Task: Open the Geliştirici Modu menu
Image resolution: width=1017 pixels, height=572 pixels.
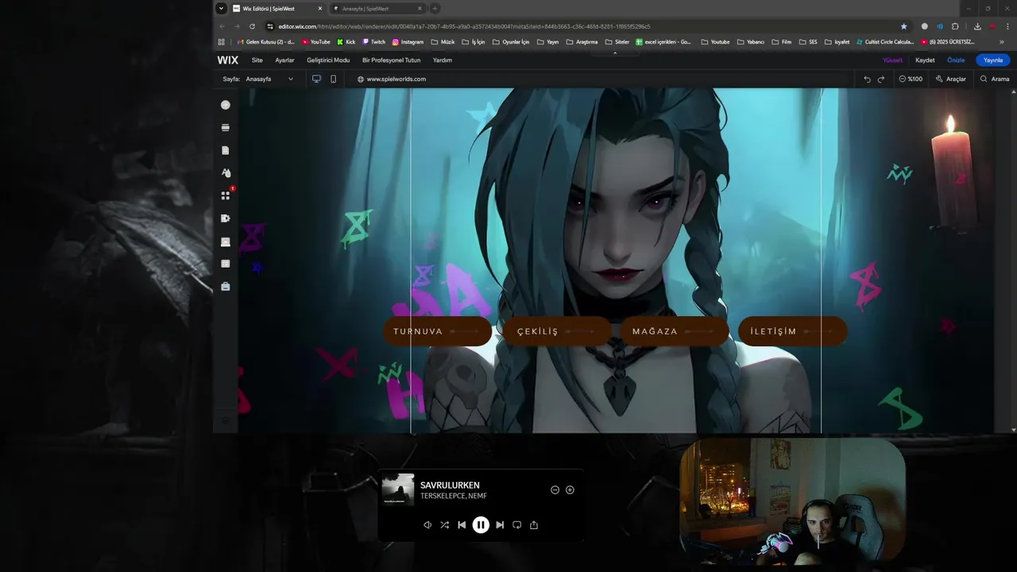Action: (x=328, y=60)
